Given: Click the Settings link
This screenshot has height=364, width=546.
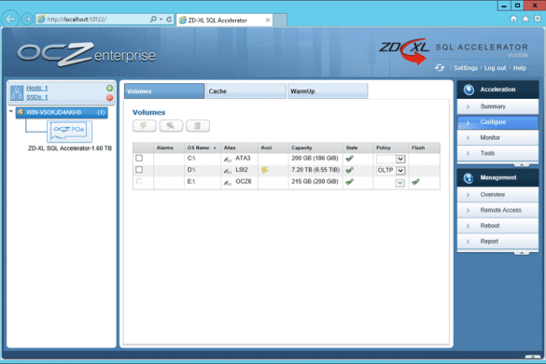Looking at the screenshot, I should click(x=466, y=68).
